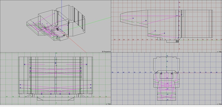
Task: Select the upper-right source marker in y-View
Action: point(86,65)
